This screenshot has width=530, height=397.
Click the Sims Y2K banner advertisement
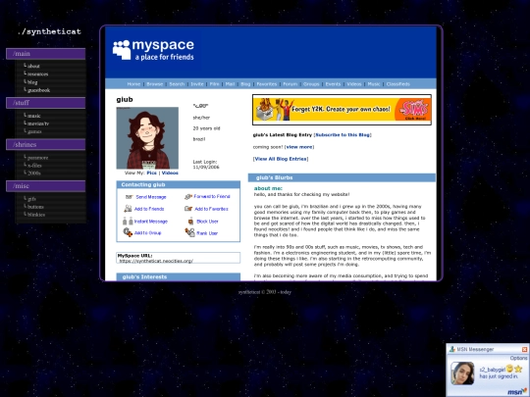(x=342, y=110)
